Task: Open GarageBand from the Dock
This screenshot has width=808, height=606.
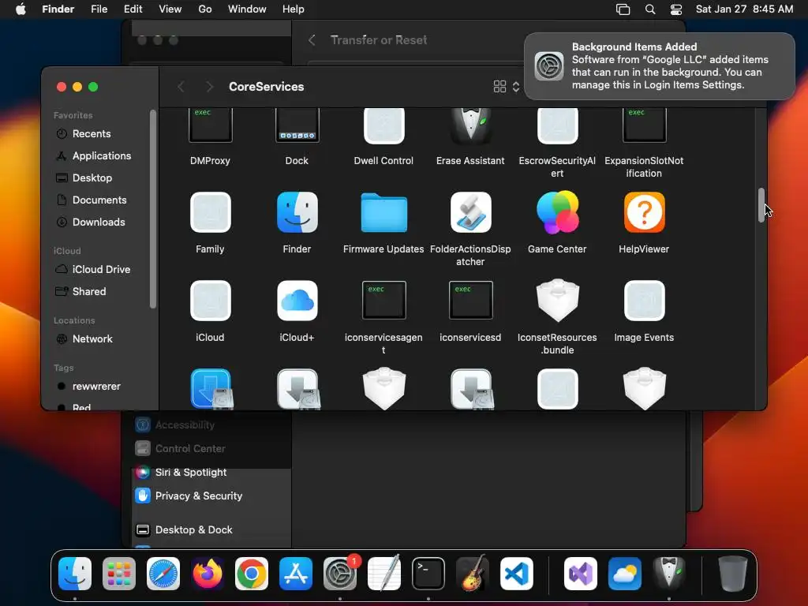Action: click(x=473, y=573)
